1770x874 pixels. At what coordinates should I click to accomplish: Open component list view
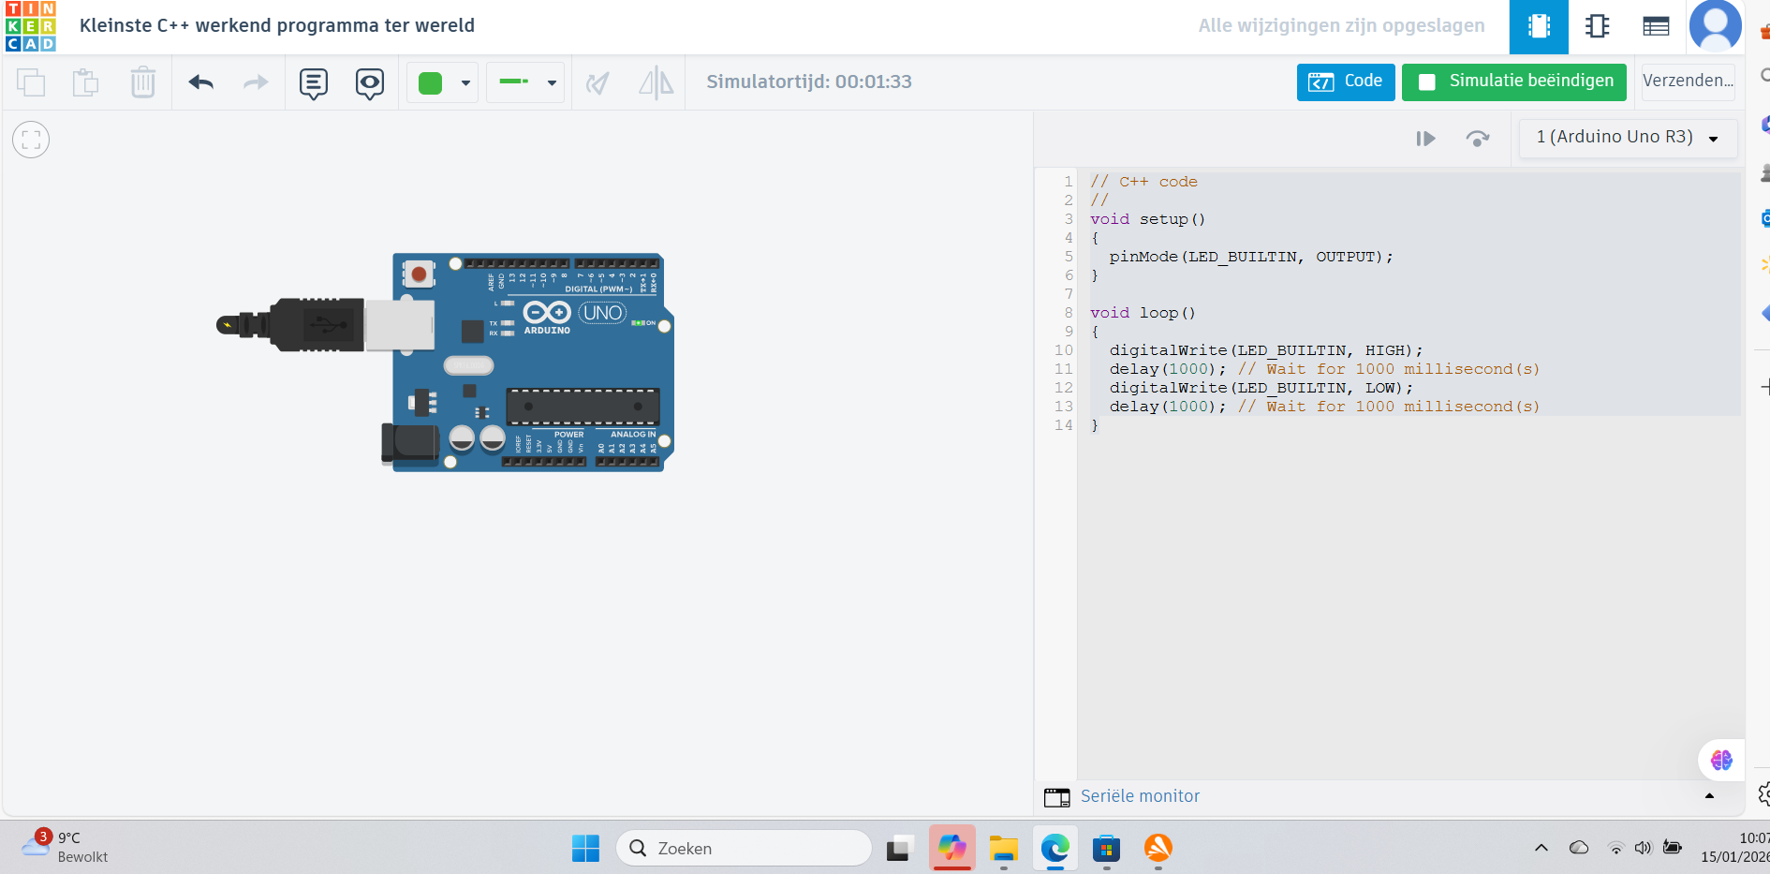[x=1656, y=26]
